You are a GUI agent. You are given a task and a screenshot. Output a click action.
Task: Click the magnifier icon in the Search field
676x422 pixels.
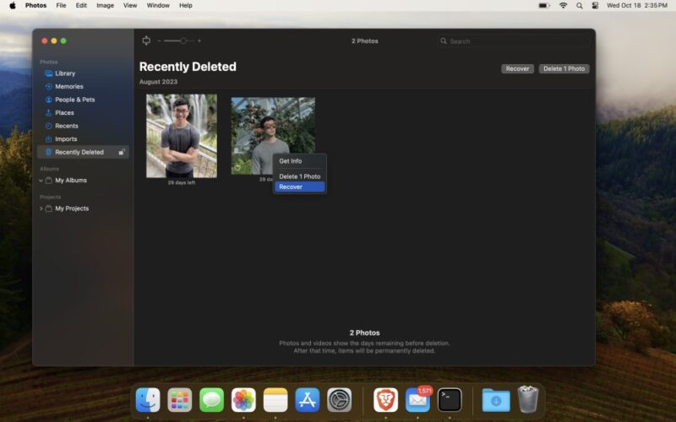tap(443, 41)
